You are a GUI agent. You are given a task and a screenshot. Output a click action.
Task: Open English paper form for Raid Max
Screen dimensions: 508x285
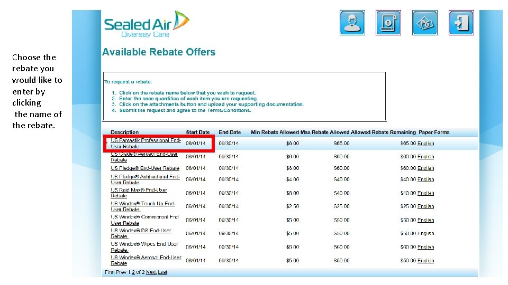[x=425, y=193]
